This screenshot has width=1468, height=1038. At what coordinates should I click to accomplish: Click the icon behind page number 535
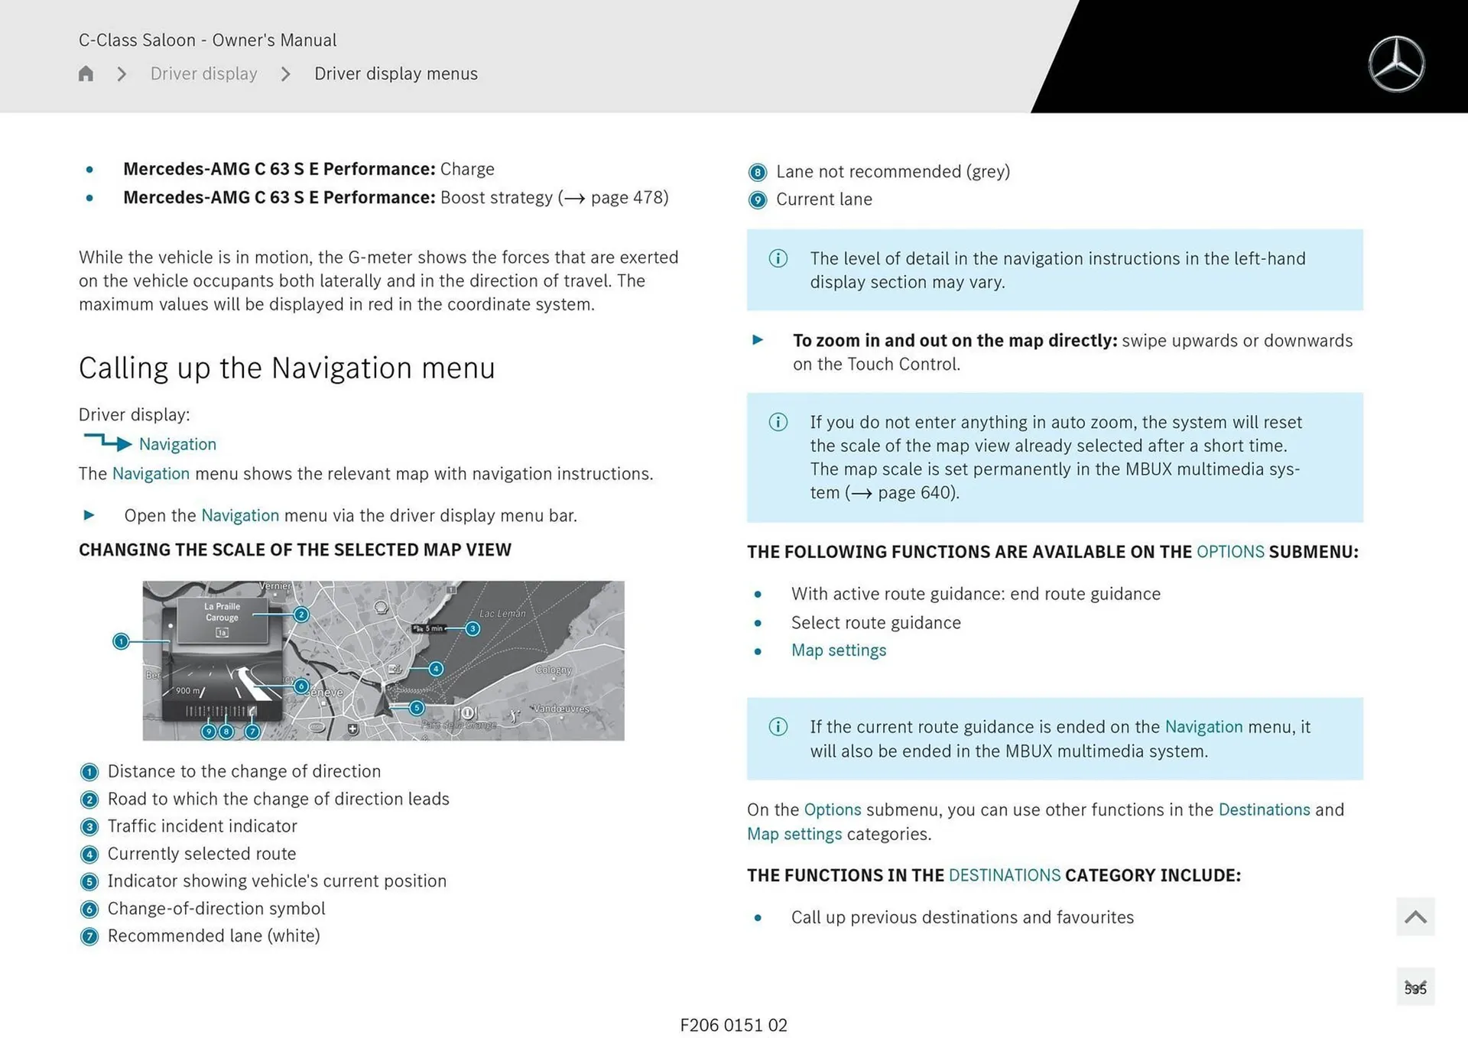[x=1414, y=987]
